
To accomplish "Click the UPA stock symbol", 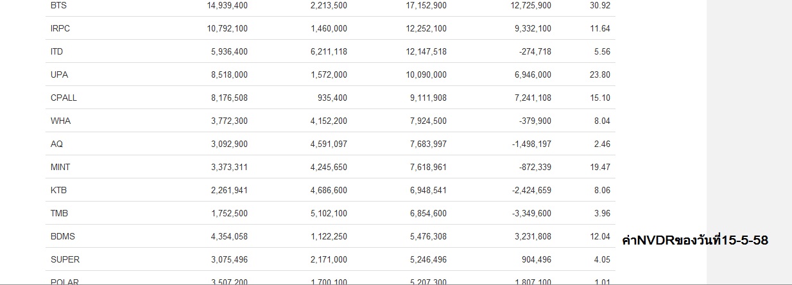I will tap(59, 74).
